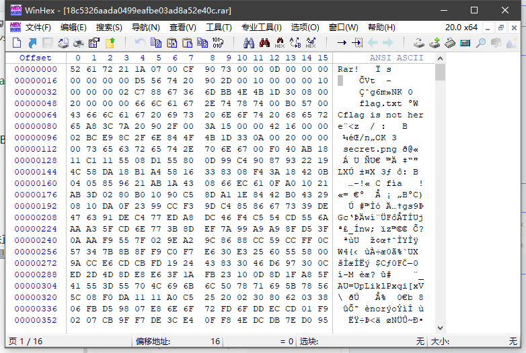Click the Copy hex values icon
Viewport: 526px width, 353px height.
pos(202,43)
